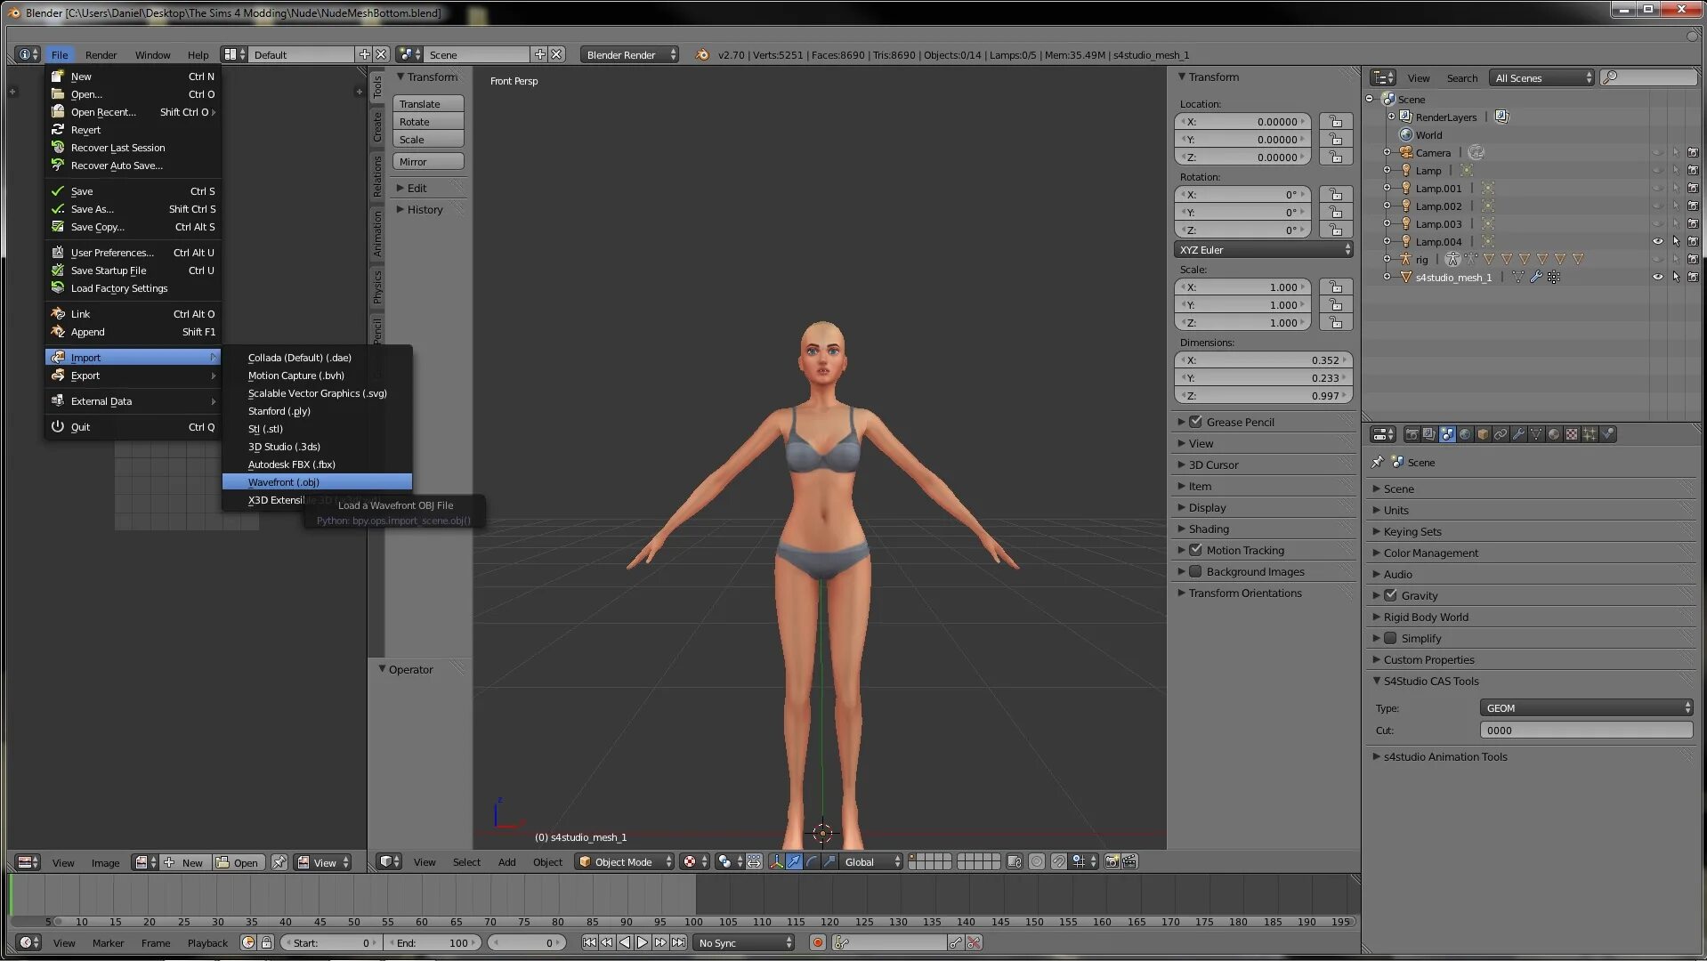
Task: Play the animation forward
Action: point(643,942)
